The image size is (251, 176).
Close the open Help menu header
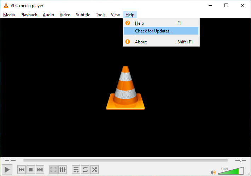(130, 15)
